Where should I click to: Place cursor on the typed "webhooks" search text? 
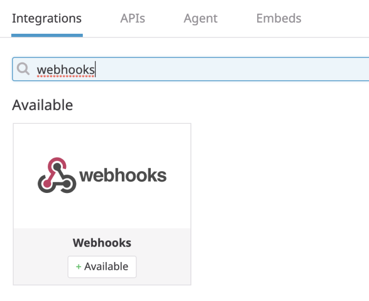pos(65,70)
